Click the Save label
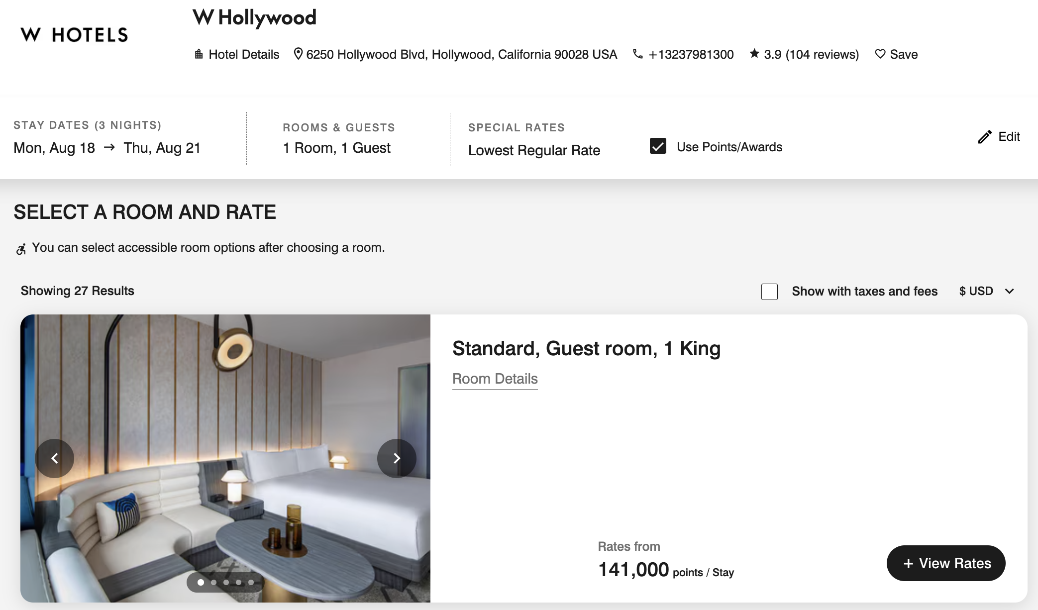Image resolution: width=1038 pixels, height=610 pixels. [904, 54]
